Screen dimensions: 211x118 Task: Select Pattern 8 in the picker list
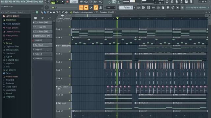click(x=42, y=54)
